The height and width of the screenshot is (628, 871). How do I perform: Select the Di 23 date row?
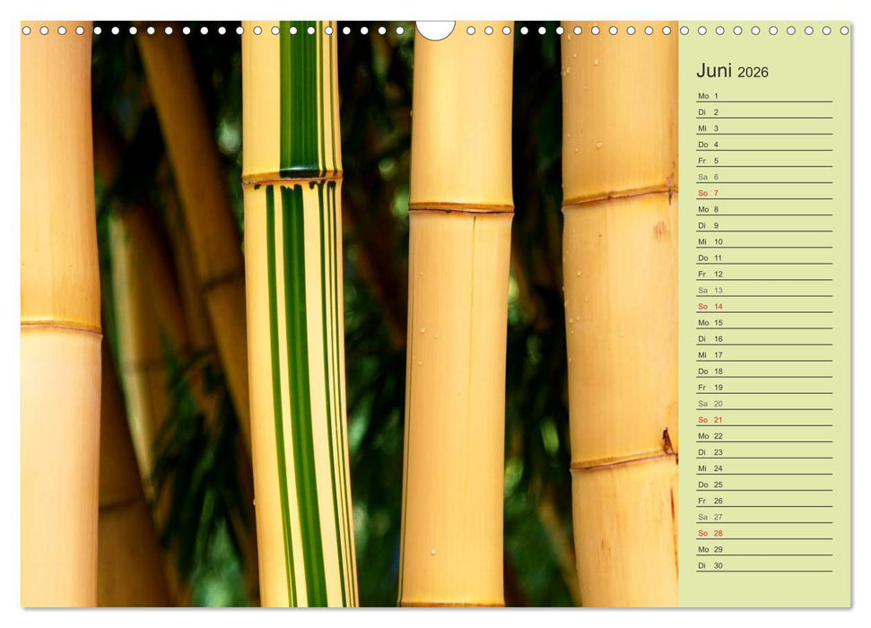click(763, 452)
